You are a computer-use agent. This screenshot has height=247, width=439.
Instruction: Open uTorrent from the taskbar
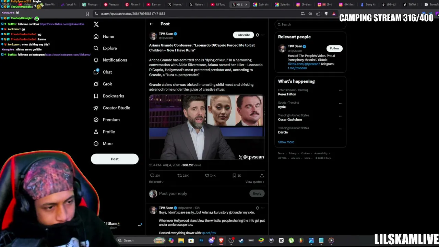[291, 240]
